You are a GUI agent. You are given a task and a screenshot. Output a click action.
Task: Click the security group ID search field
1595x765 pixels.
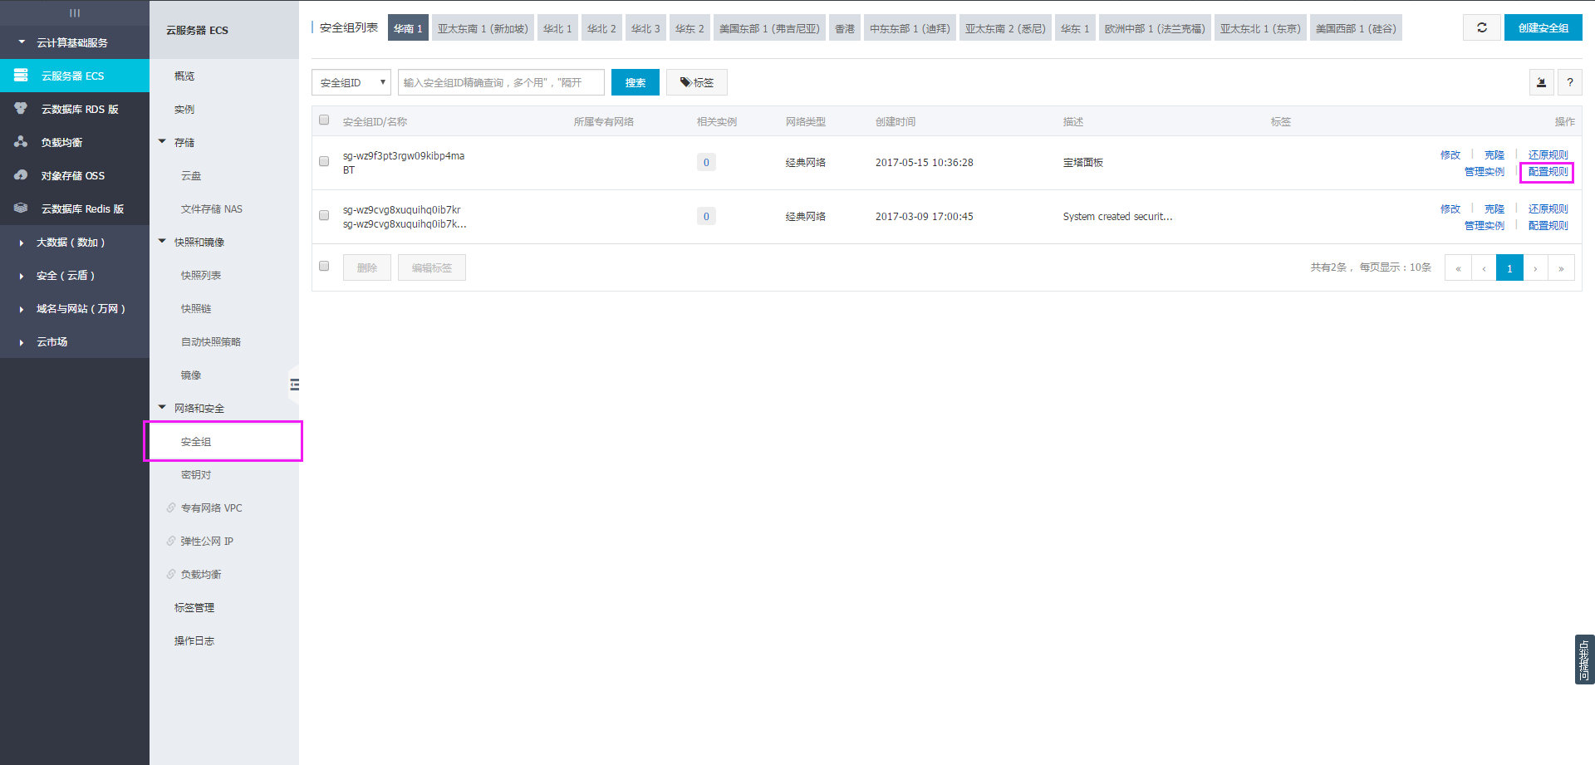coord(501,82)
